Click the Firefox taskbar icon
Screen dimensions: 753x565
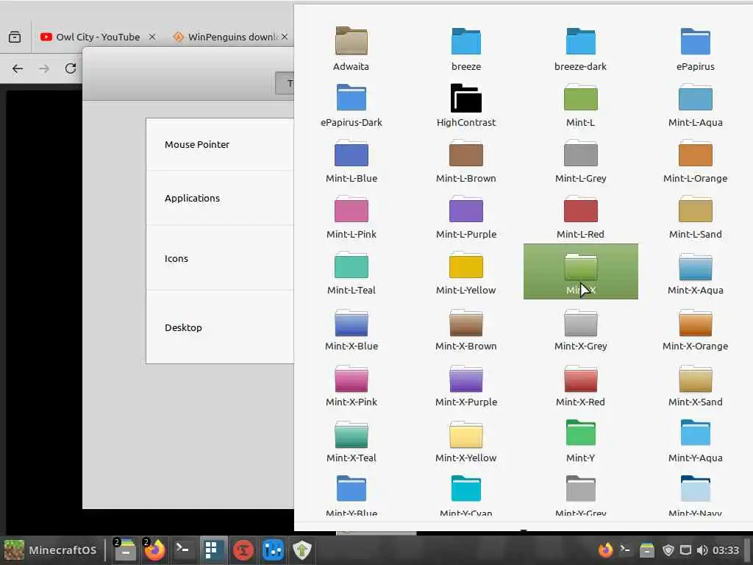[x=154, y=550]
